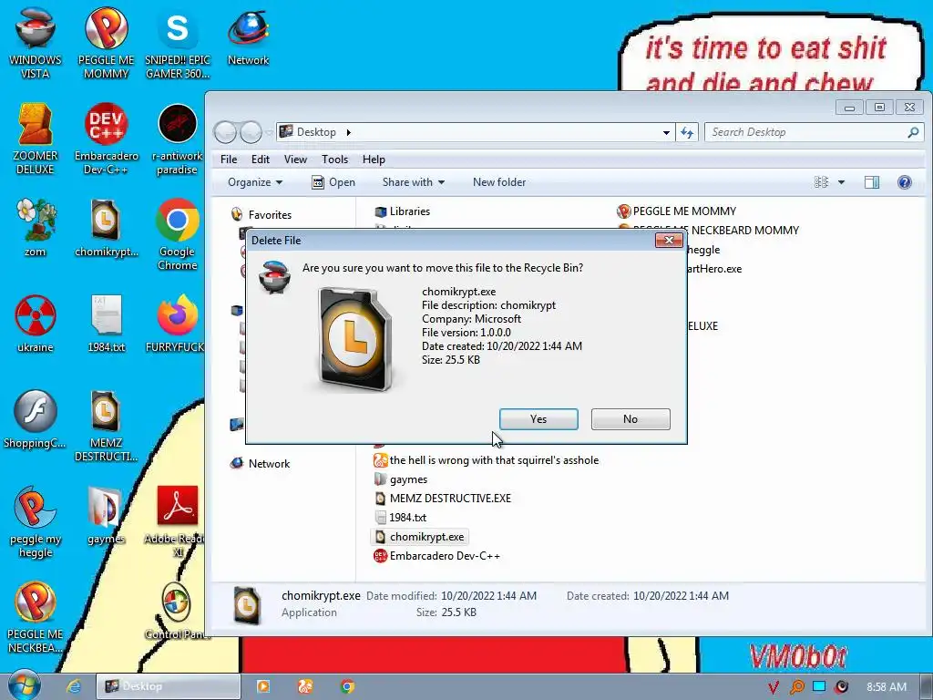The width and height of the screenshot is (933, 700).
Task: Select the Embarcadero Dev-C++ desktop icon
Action: pos(106,139)
